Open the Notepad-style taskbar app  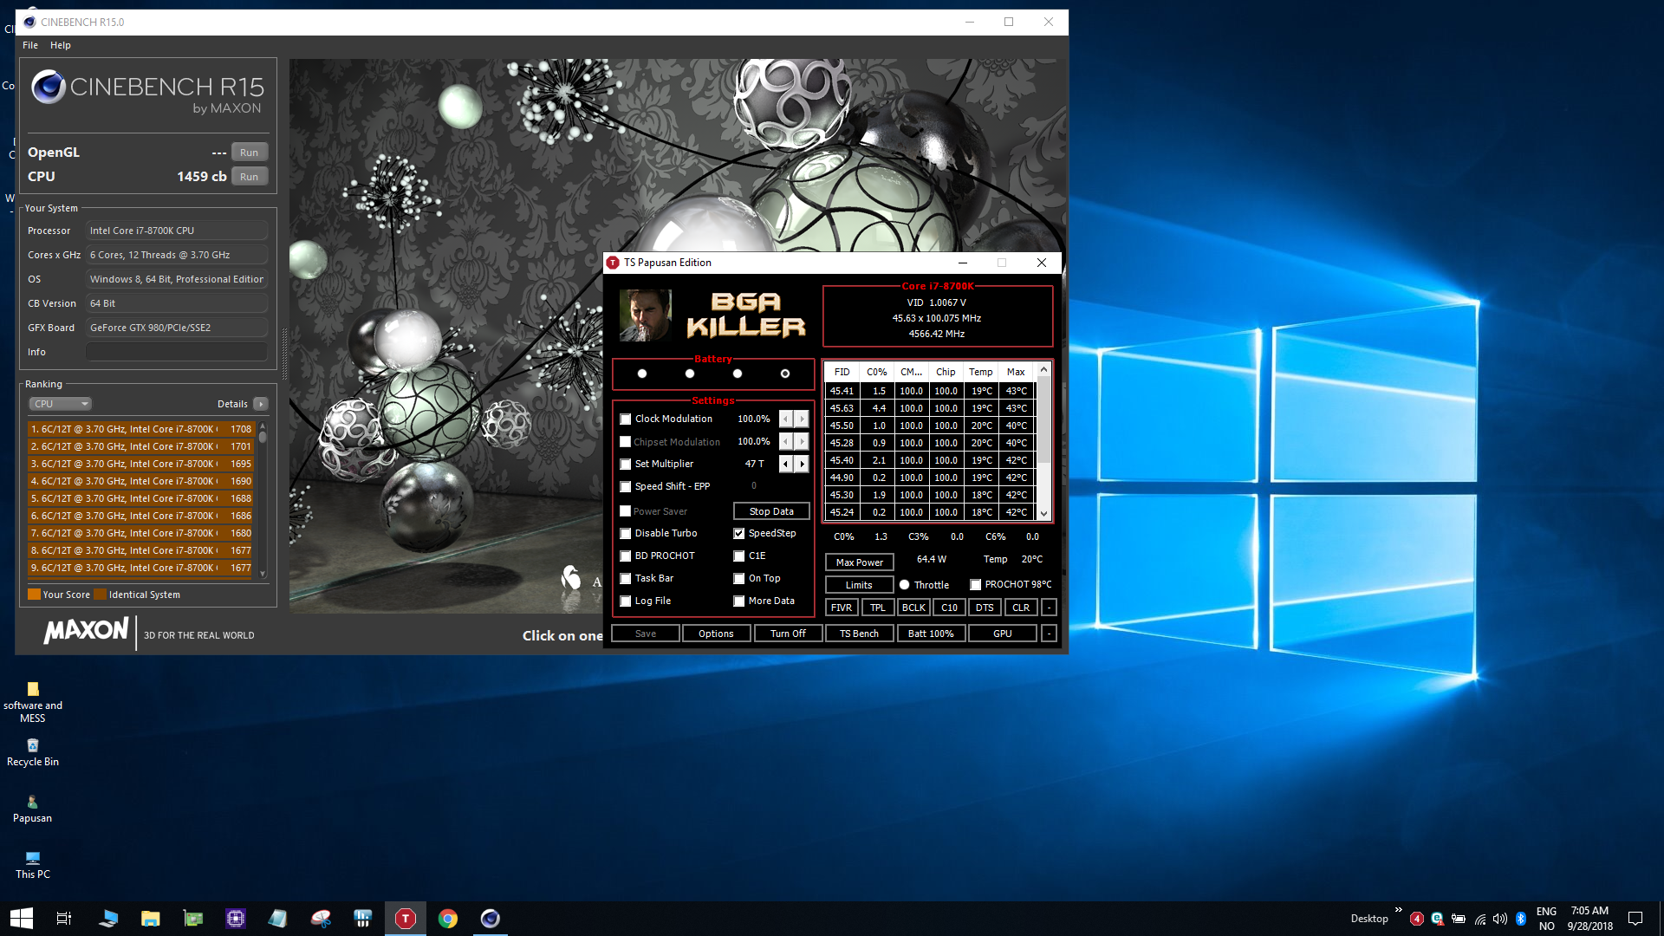[278, 918]
